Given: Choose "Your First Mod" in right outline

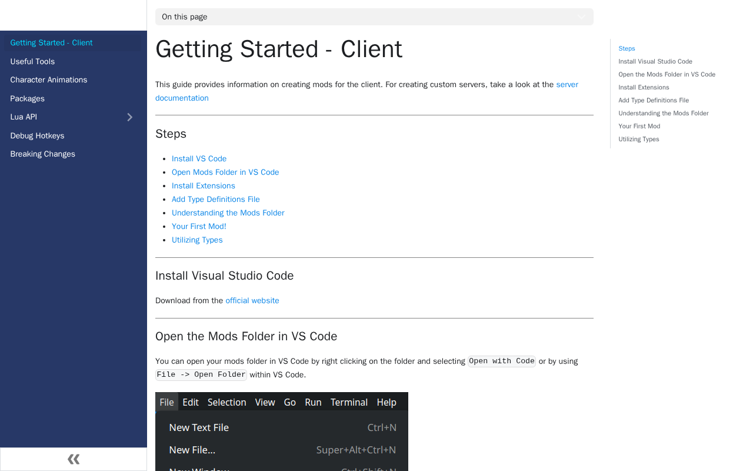Looking at the screenshot, I should pos(639,127).
